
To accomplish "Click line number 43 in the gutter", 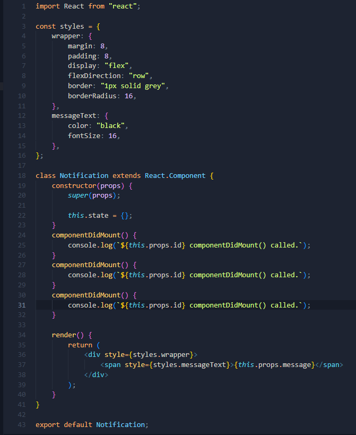I will (22, 425).
